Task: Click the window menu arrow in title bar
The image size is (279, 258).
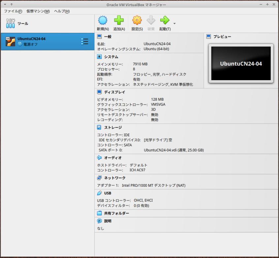Action: click(5, 4)
